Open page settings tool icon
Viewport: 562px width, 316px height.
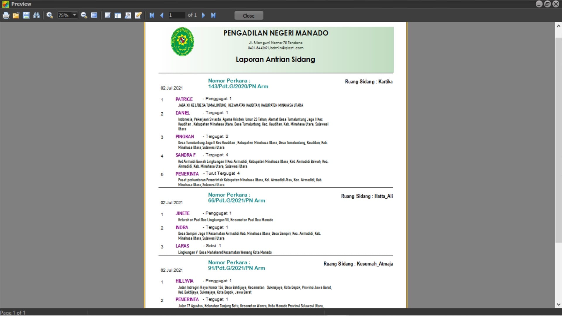click(128, 15)
